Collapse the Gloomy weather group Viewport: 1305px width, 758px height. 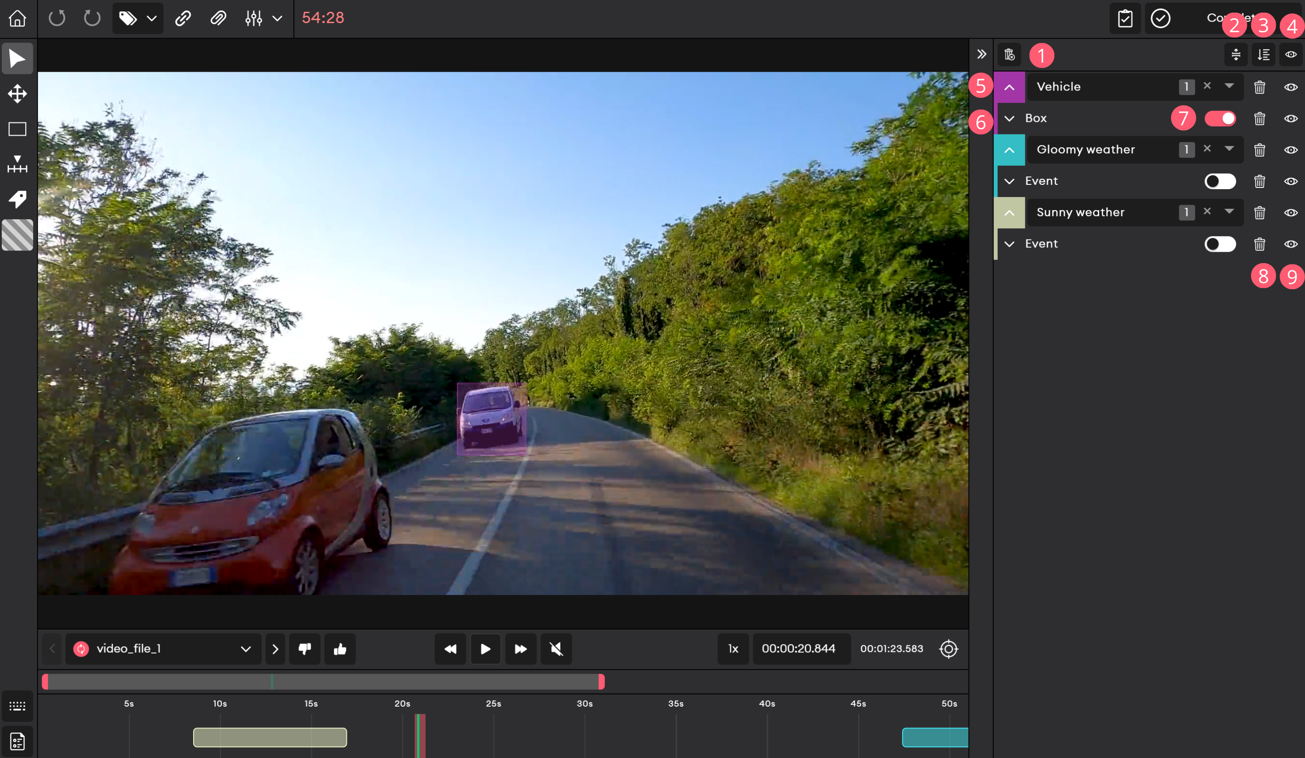pos(1009,150)
